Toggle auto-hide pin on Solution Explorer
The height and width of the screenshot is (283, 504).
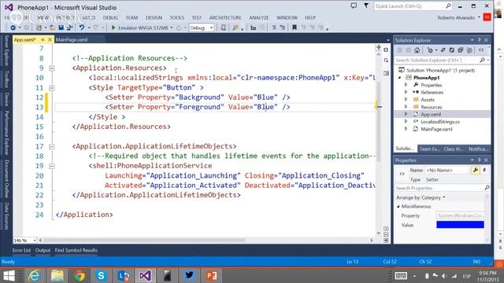[479, 40]
